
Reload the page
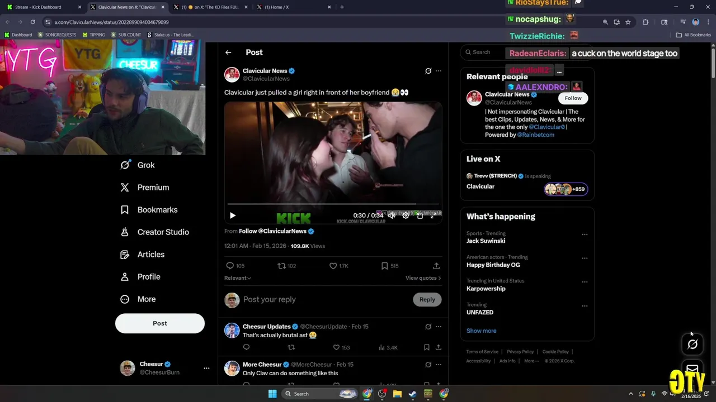[32, 22]
